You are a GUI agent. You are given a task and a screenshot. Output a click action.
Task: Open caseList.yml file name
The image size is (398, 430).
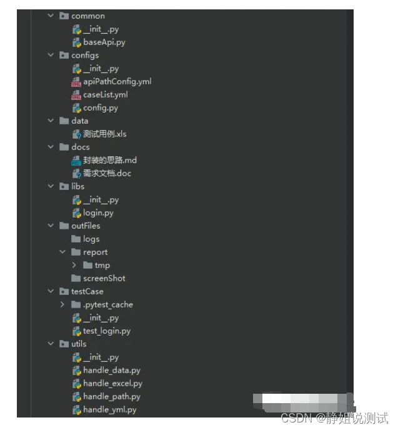click(x=106, y=94)
